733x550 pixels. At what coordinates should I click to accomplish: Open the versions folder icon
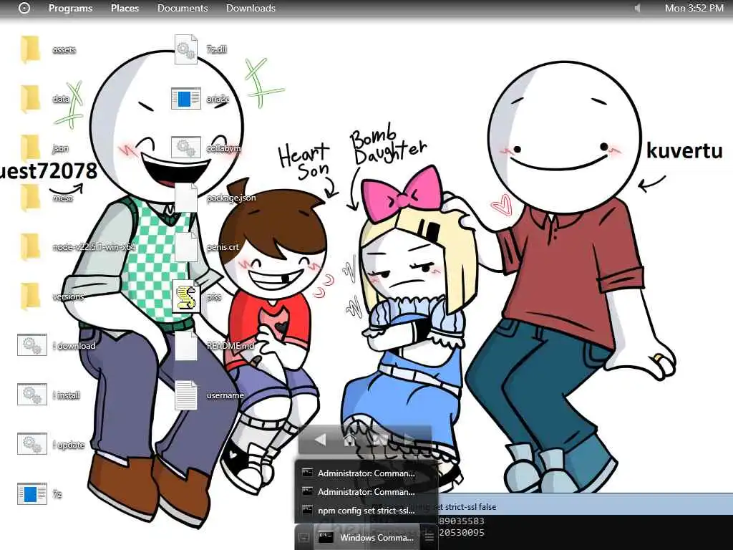[x=30, y=296]
